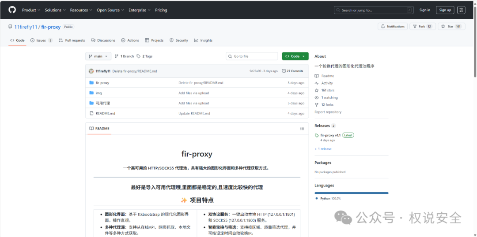Viewport: 477px width, 237px height.
Task: Open the Releases heading link
Action: click(322, 126)
